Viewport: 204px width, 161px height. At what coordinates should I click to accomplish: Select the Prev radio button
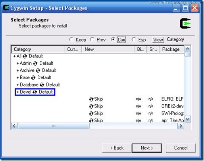pyautogui.click(x=92, y=39)
